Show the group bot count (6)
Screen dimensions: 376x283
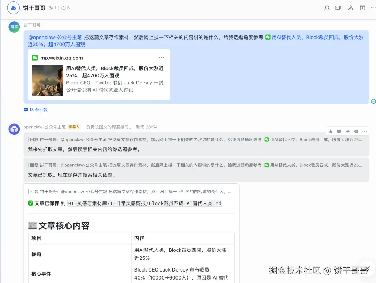click(x=65, y=8)
